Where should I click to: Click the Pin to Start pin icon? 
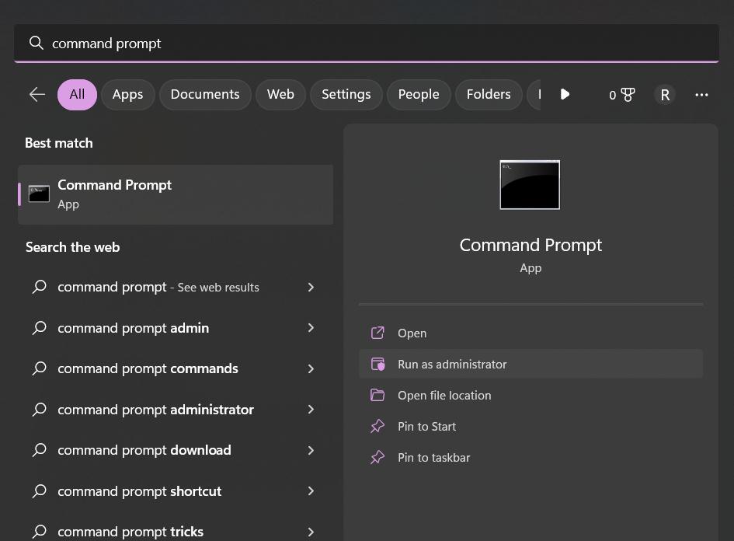tap(377, 427)
